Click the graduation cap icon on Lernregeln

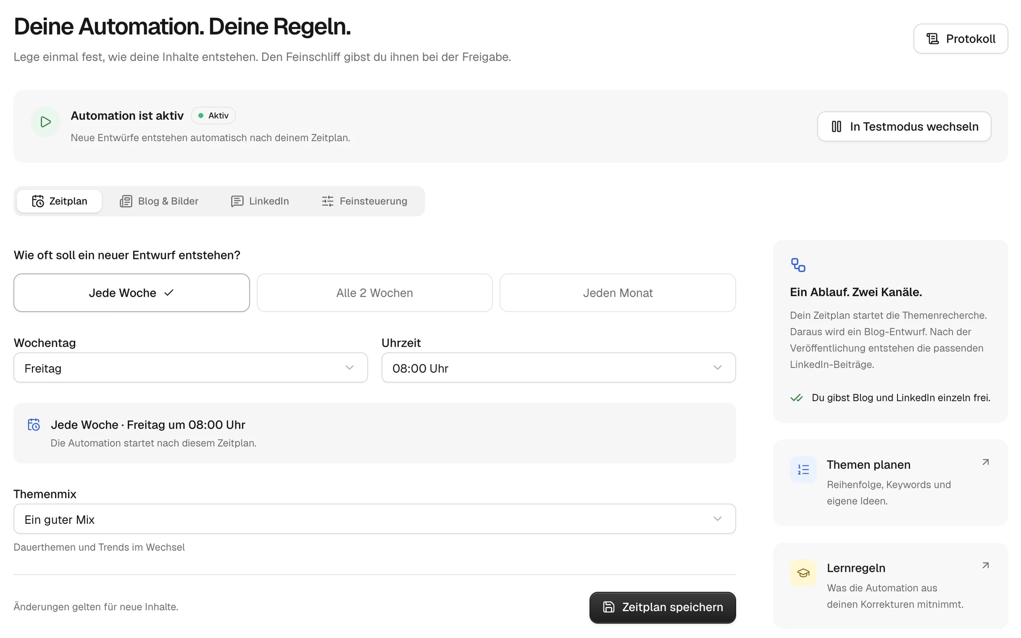click(x=803, y=573)
